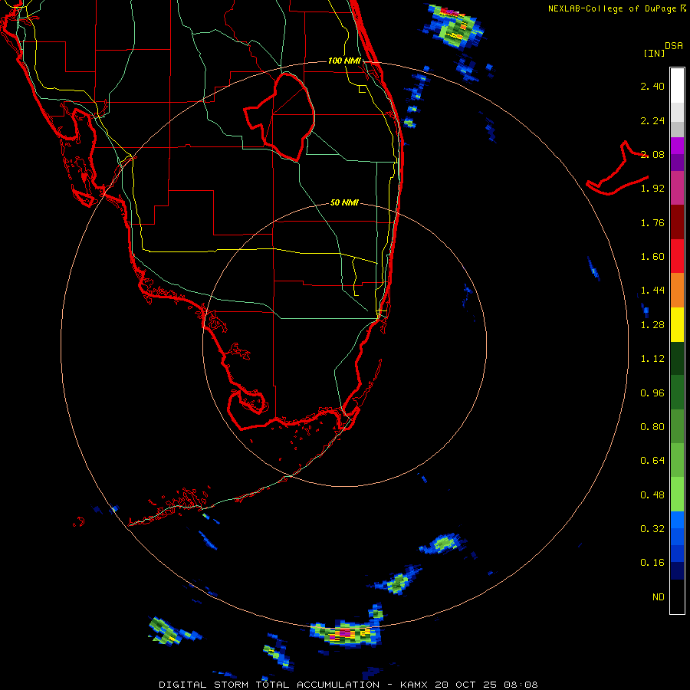Click the 0.16 legend value
The image size is (690, 690).
click(652, 563)
